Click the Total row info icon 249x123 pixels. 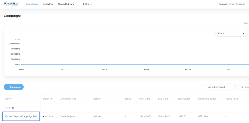tap(13, 108)
